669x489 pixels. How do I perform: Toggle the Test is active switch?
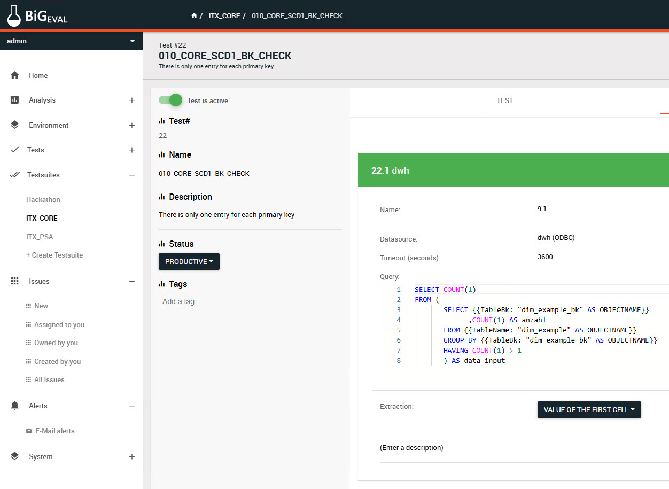point(170,100)
